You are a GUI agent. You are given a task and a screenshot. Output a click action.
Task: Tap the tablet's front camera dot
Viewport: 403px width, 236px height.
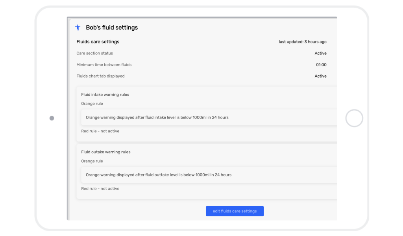(x=52, y=118)
